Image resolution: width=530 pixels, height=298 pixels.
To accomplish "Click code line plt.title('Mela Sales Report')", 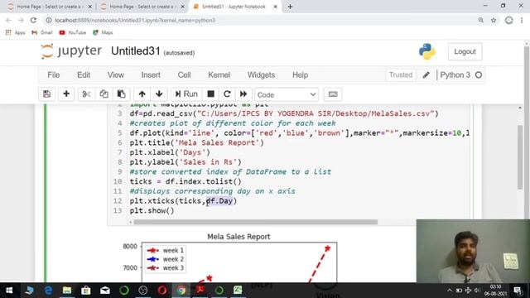I will pos(196,142).
